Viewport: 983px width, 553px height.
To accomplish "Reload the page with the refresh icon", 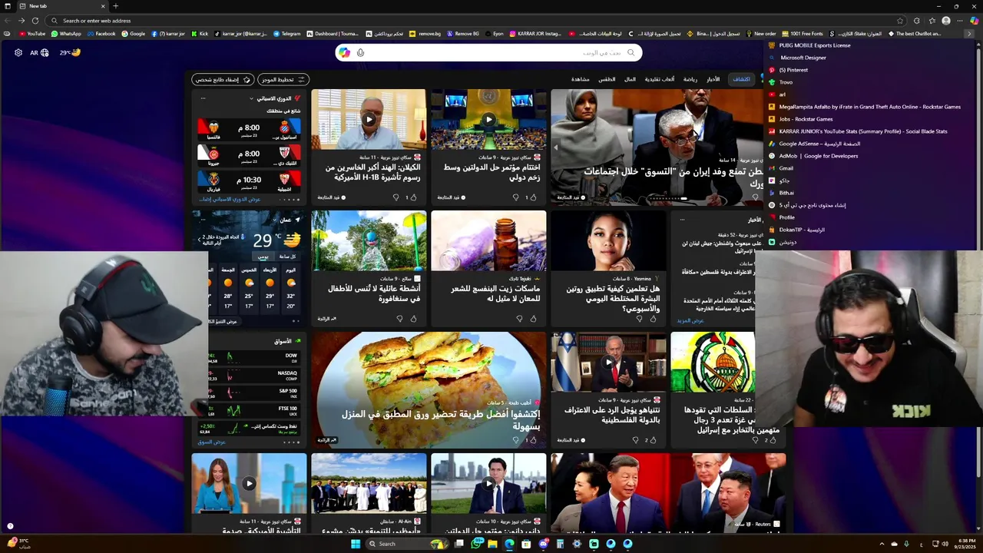I will coord(35,21).
